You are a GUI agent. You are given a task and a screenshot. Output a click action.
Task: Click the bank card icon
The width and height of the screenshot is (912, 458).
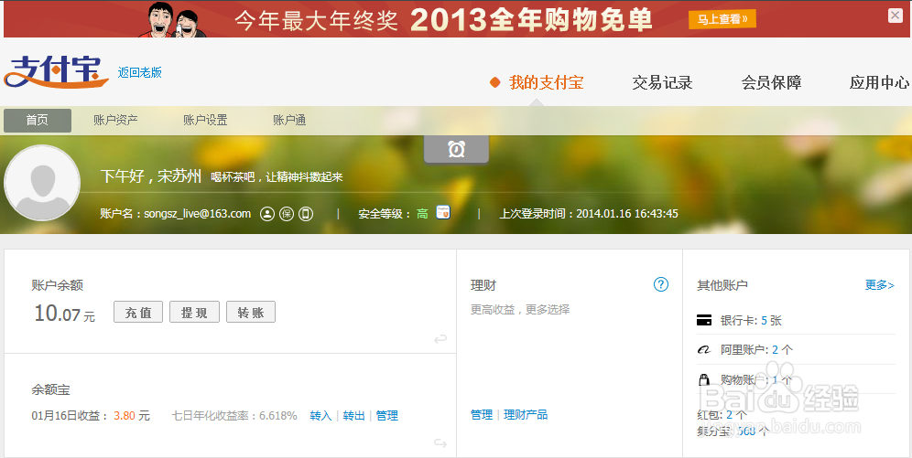tap(704, 321)
